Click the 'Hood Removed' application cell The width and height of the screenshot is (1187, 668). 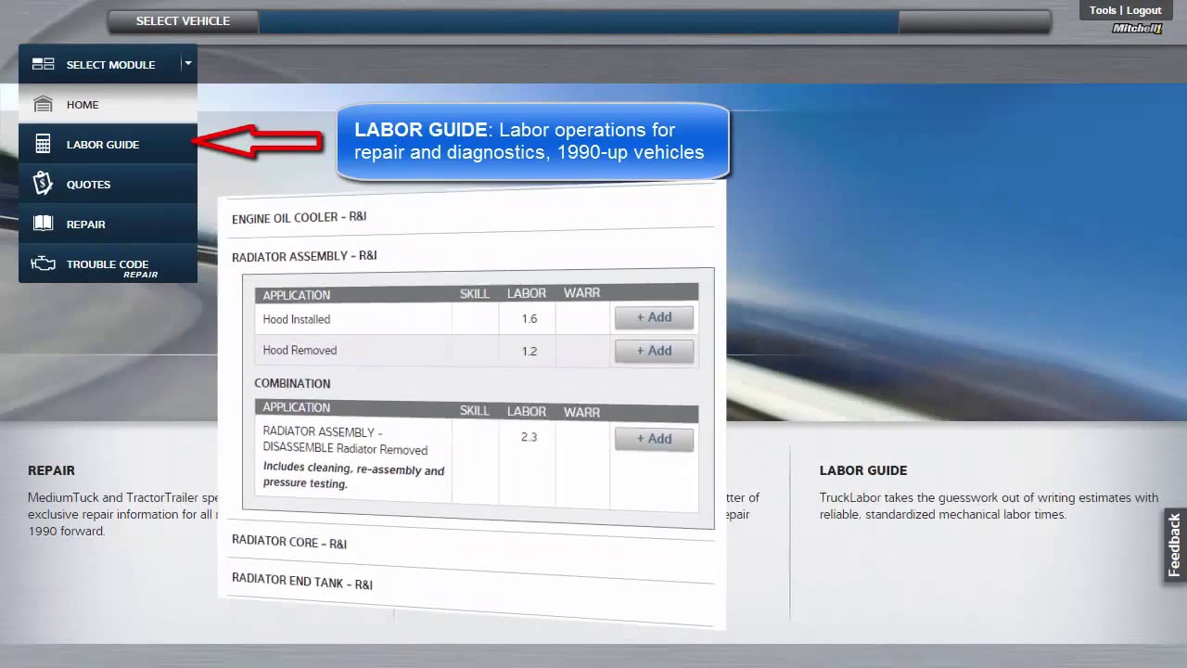[353, 350]
